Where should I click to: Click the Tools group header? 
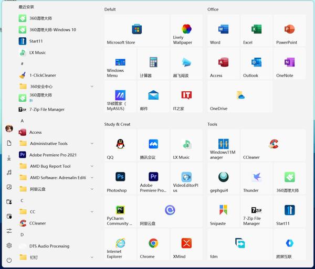212,124
